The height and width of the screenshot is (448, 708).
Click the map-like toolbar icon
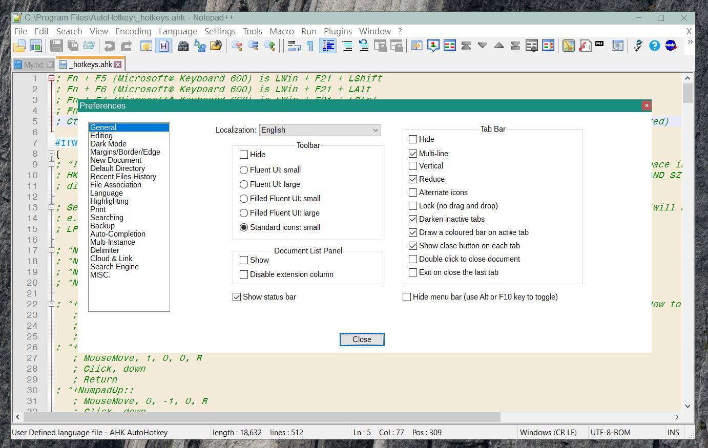pos(568,46)
